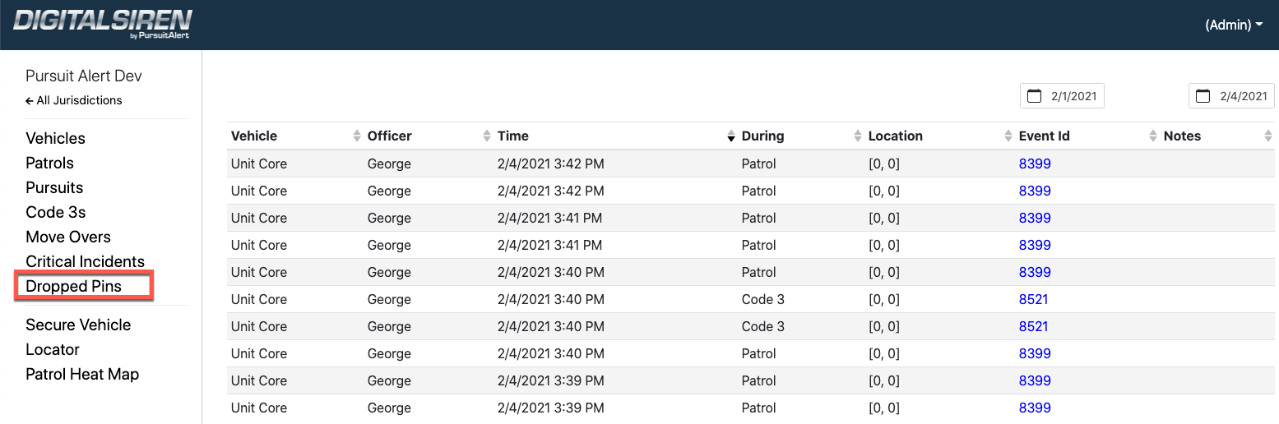Select Dropped Pins in sidebar
The width and height of the screenshot is (1279, 424).
[74, 286]
